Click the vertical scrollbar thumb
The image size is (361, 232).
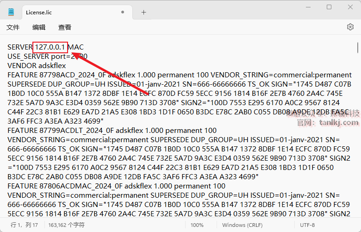pyautogui.click(x=358, y=47)
